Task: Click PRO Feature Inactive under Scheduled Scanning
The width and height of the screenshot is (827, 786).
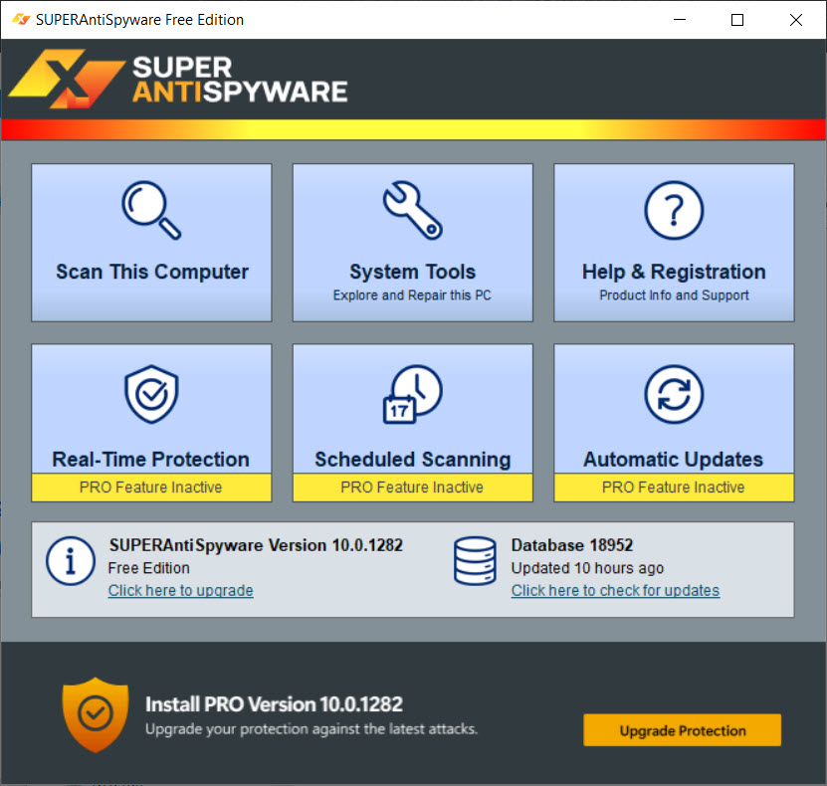Action: [x=412, y=488]
